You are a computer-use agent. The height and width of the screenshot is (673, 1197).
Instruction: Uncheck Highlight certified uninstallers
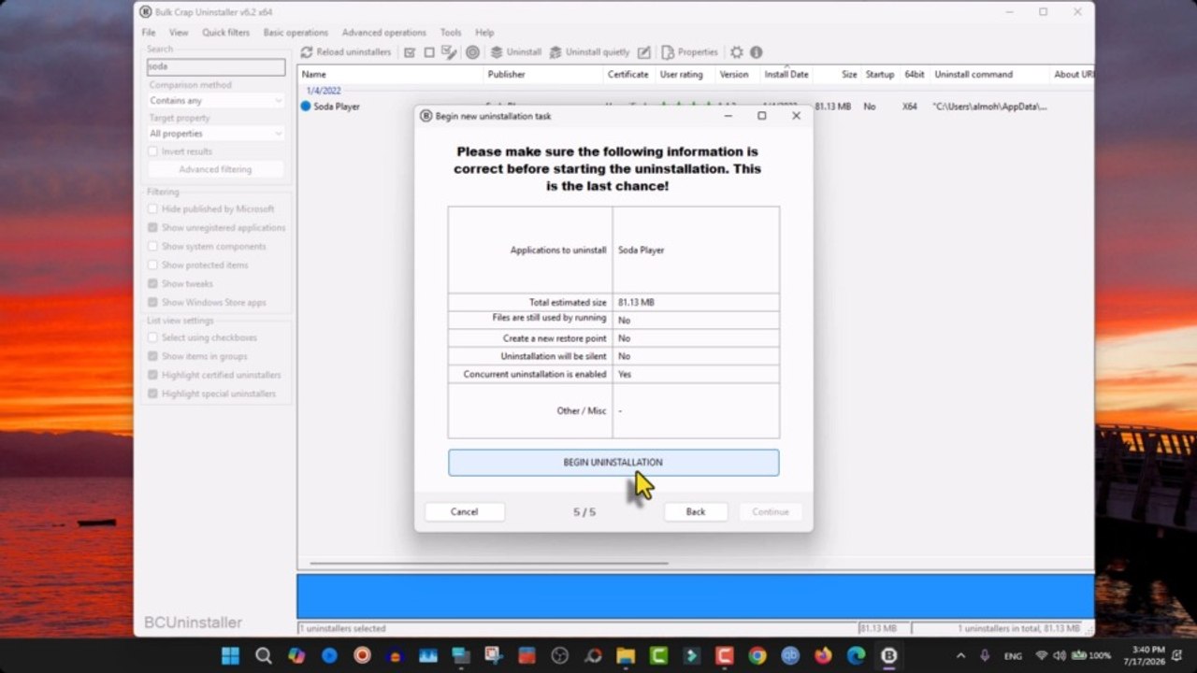coord(153,375)
